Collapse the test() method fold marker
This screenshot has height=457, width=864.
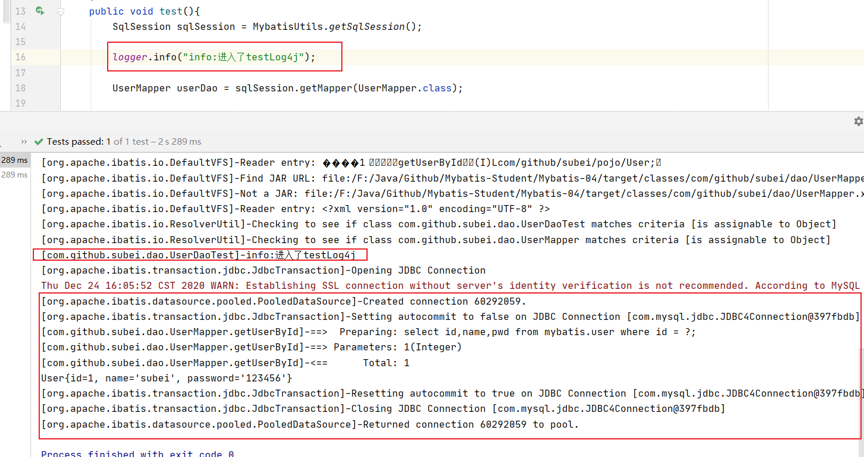point(60,11)
